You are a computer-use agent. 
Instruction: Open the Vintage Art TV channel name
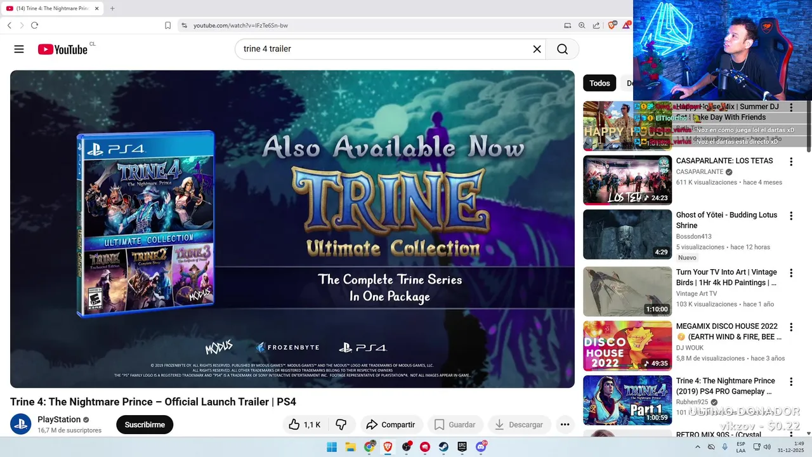pyautogui.click(x=697, y=294)
